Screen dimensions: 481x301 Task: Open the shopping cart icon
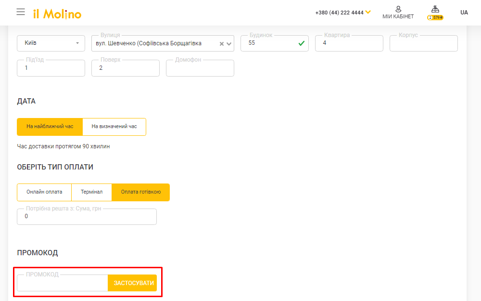[435, 10]
